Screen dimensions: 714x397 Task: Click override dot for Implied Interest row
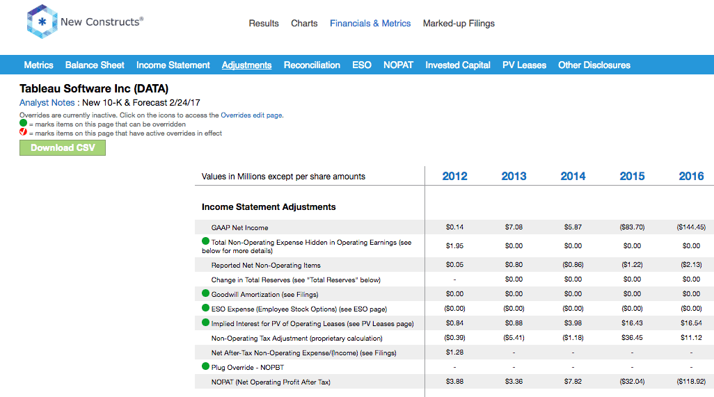pos(205,323)
